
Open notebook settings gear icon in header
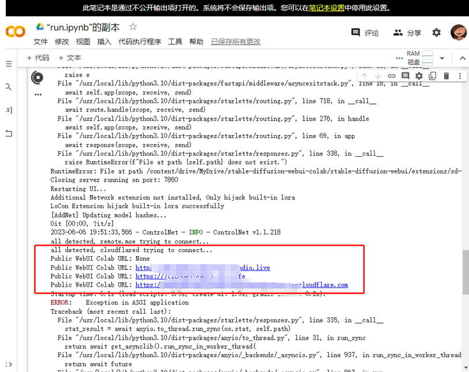pyautogui.click(x=437, y=32)
